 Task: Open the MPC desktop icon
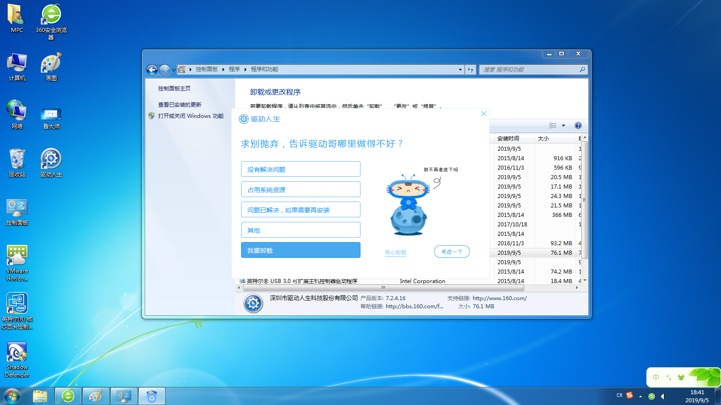point(17,18)
